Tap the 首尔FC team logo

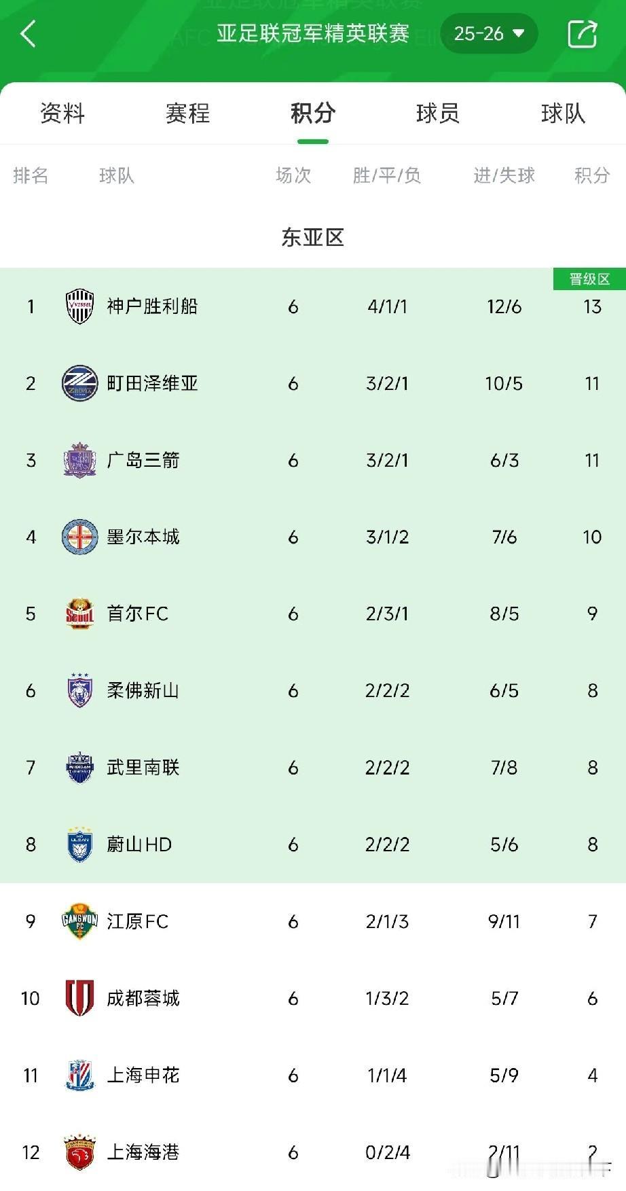tap(79, 614)
